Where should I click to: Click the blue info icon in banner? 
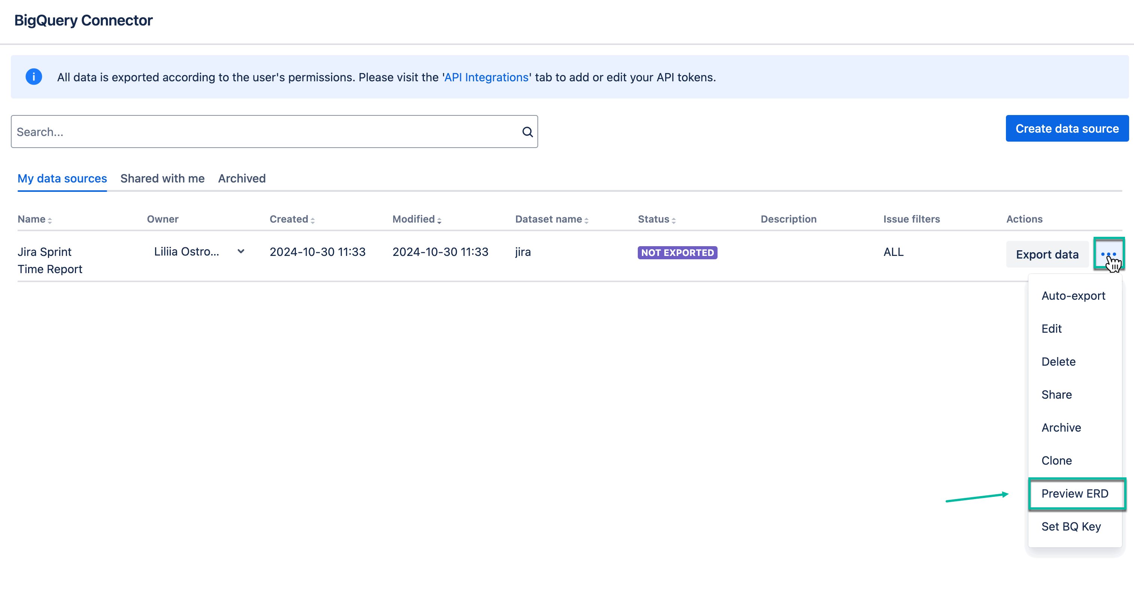[34, 77]
